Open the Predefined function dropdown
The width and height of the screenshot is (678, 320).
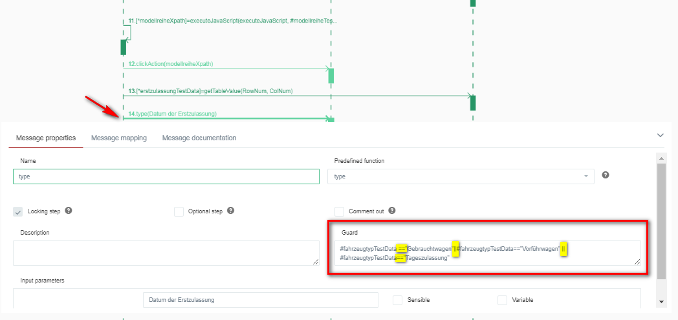pos(461,176)
